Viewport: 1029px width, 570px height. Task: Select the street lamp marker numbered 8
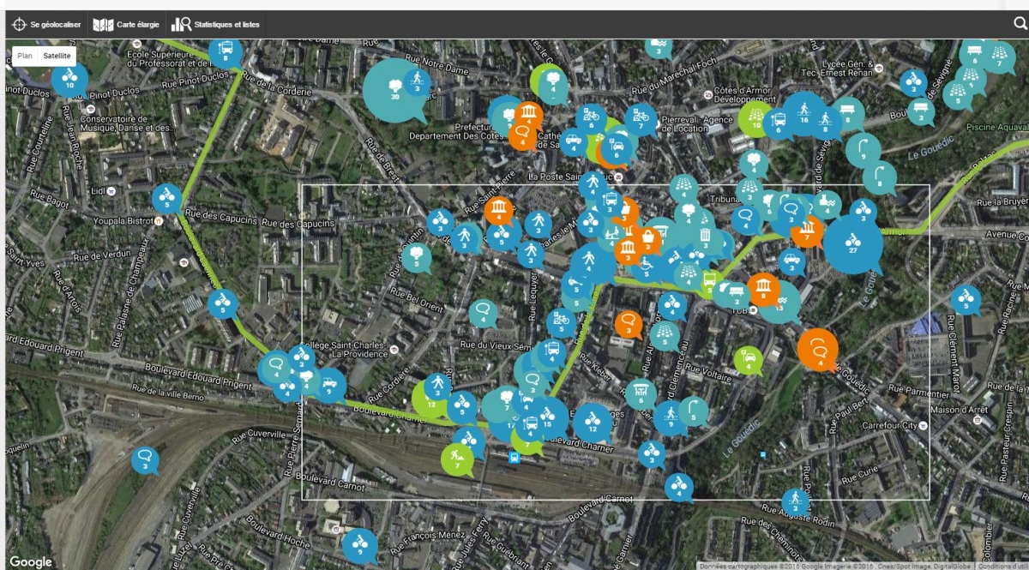coord(879,177)
